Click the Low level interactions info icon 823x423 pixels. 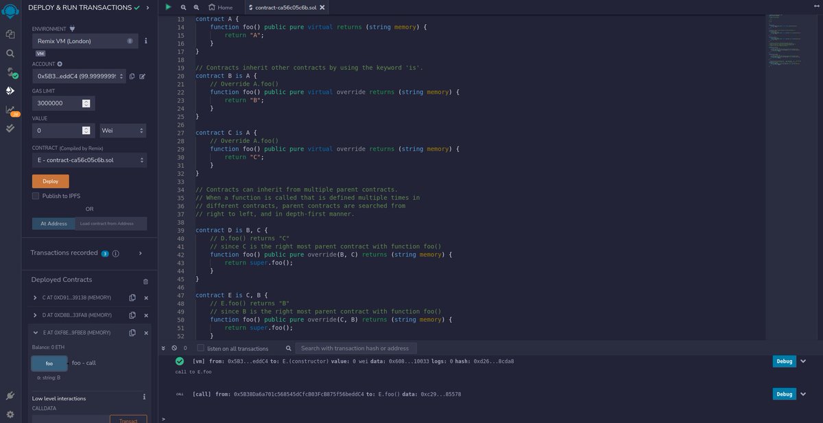144,397
